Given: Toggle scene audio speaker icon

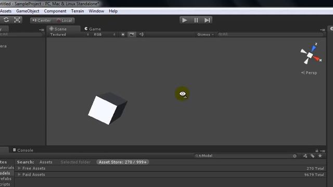Looking at the screenshot, I should (141, 34).
